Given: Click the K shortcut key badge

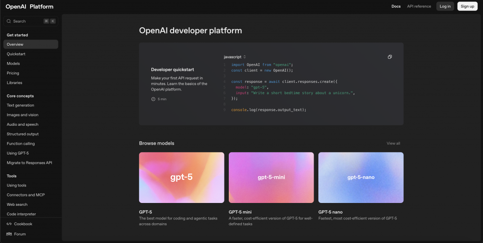Looking at the screenshot, I should [x=53, y=21].
